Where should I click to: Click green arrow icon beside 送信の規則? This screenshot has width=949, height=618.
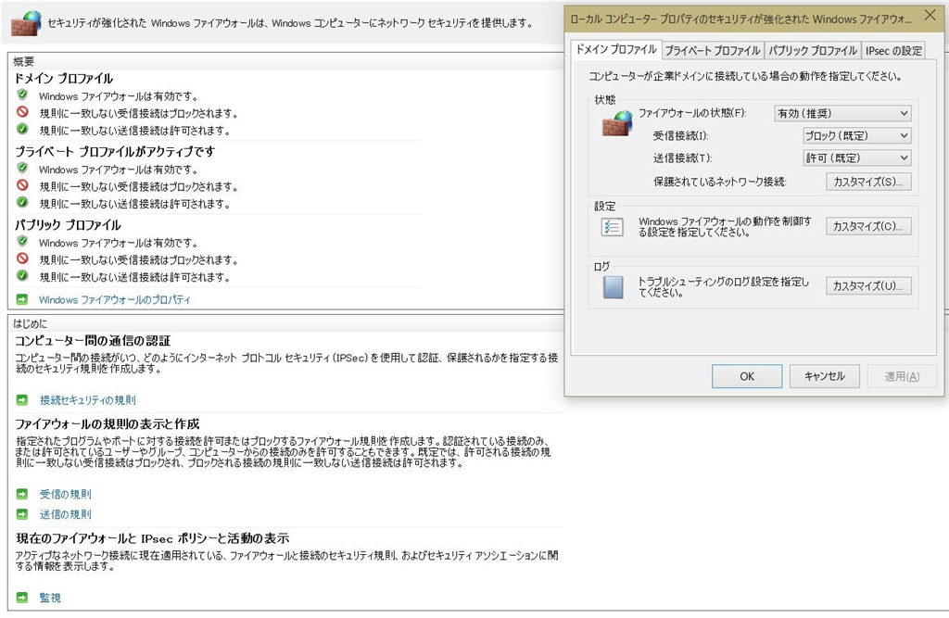22,514
